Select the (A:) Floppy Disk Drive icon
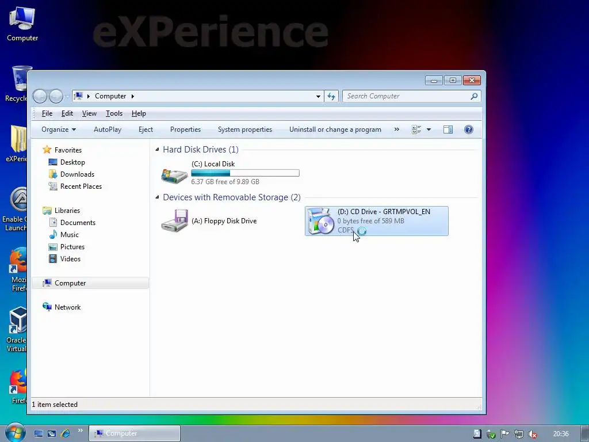The width and height of the screenshot is (589, 442). [x=175, y=221]
